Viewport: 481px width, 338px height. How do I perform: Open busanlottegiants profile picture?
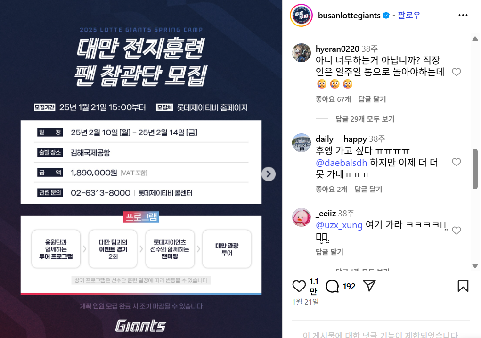301,16
